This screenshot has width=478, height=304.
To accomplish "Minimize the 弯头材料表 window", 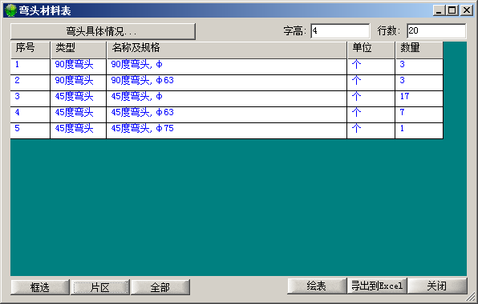I will pyautogui.click(x=439, y=10).
